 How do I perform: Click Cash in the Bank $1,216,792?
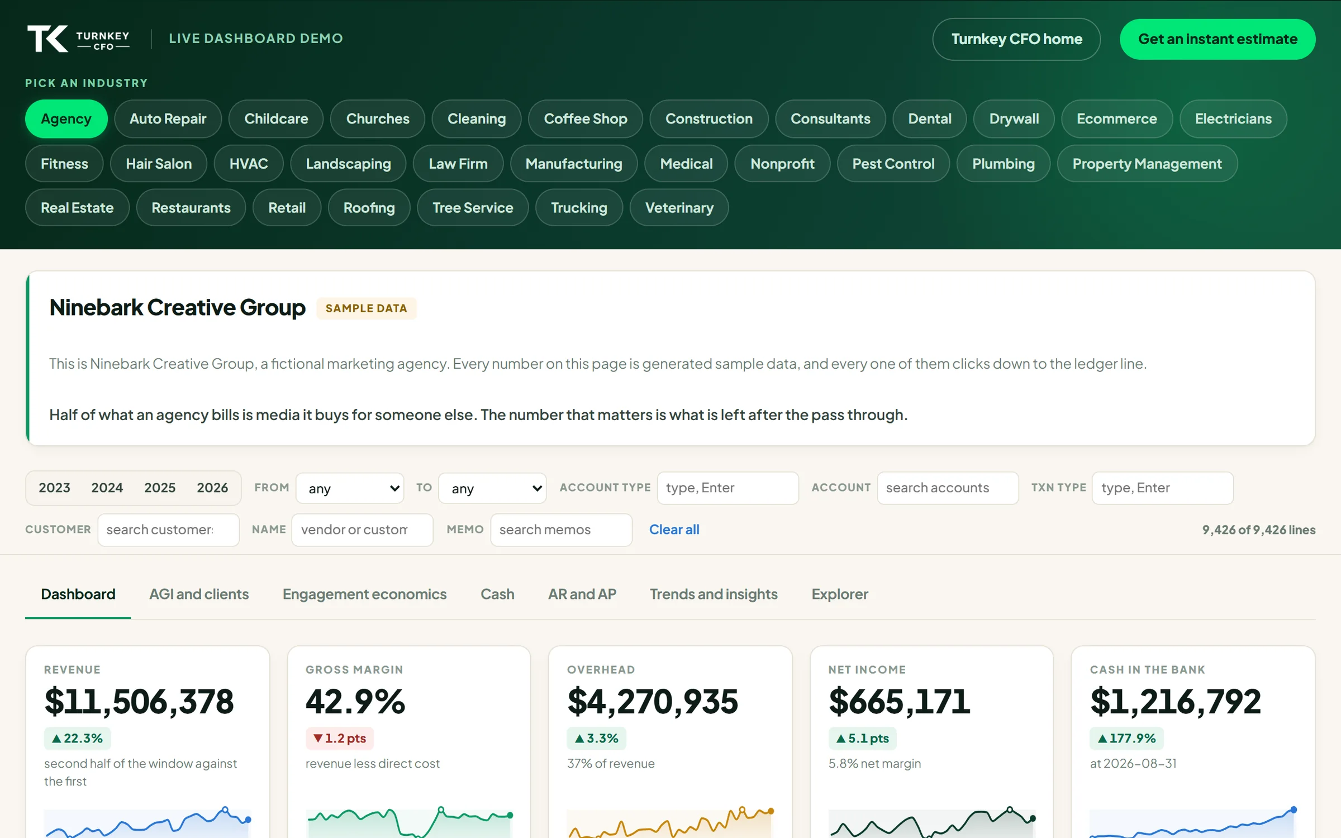pos(1175,702)
